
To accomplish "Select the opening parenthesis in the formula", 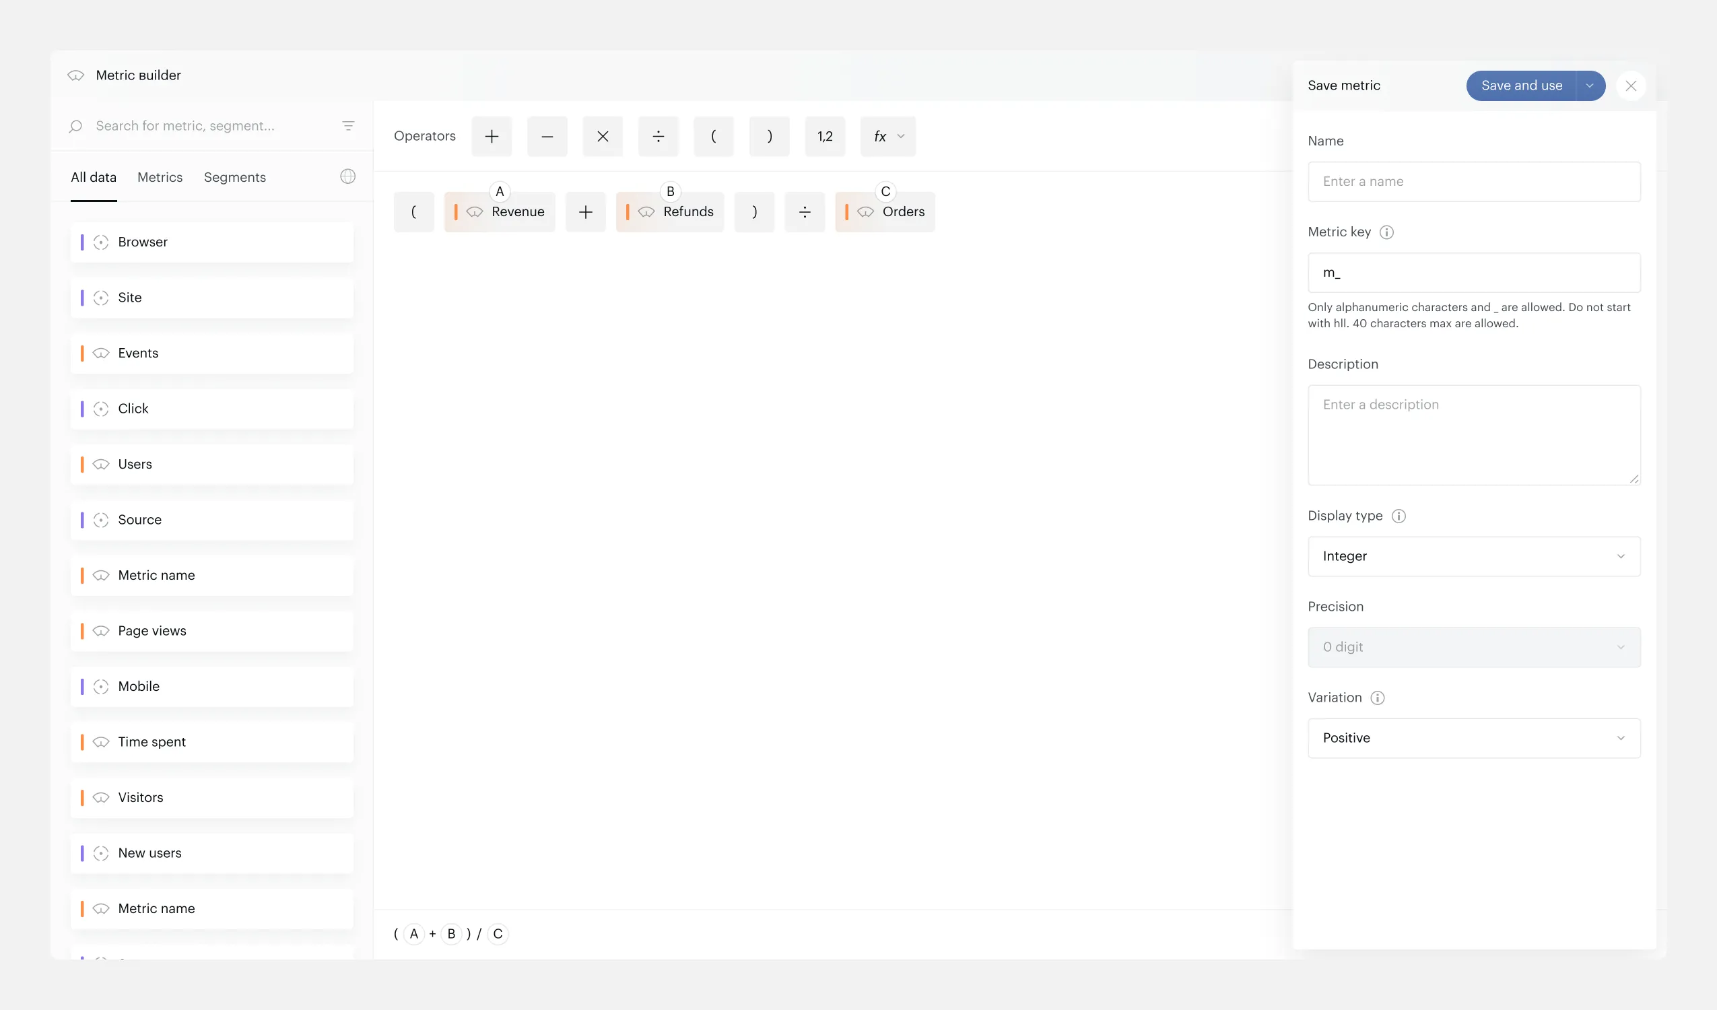I will tap(413, 212).
